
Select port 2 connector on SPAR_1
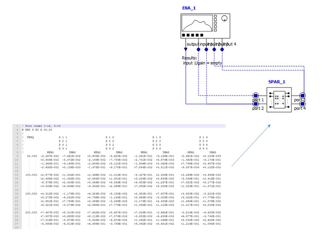(x=256, y=103)
